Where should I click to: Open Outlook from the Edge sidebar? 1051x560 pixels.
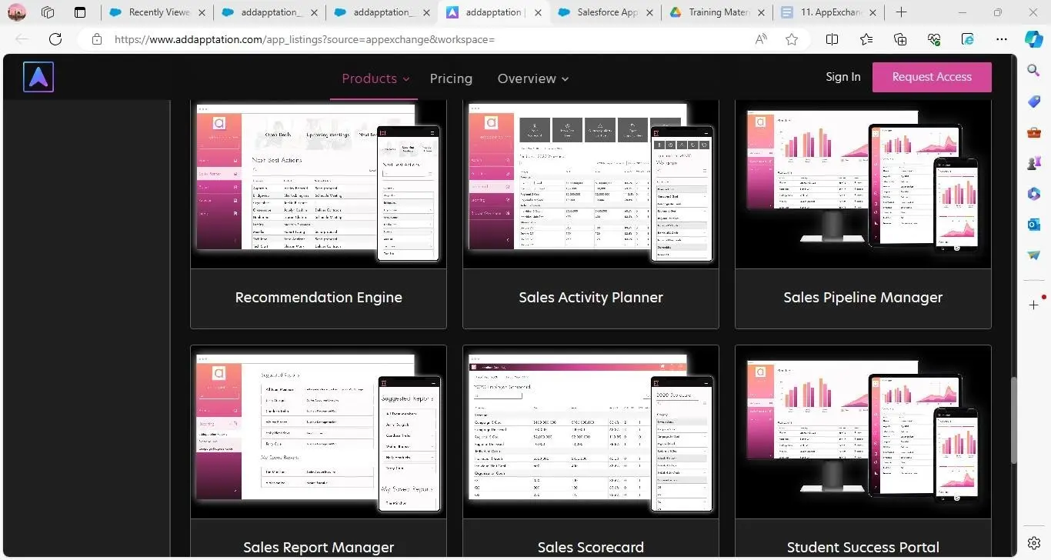[x=1034, y=225]
